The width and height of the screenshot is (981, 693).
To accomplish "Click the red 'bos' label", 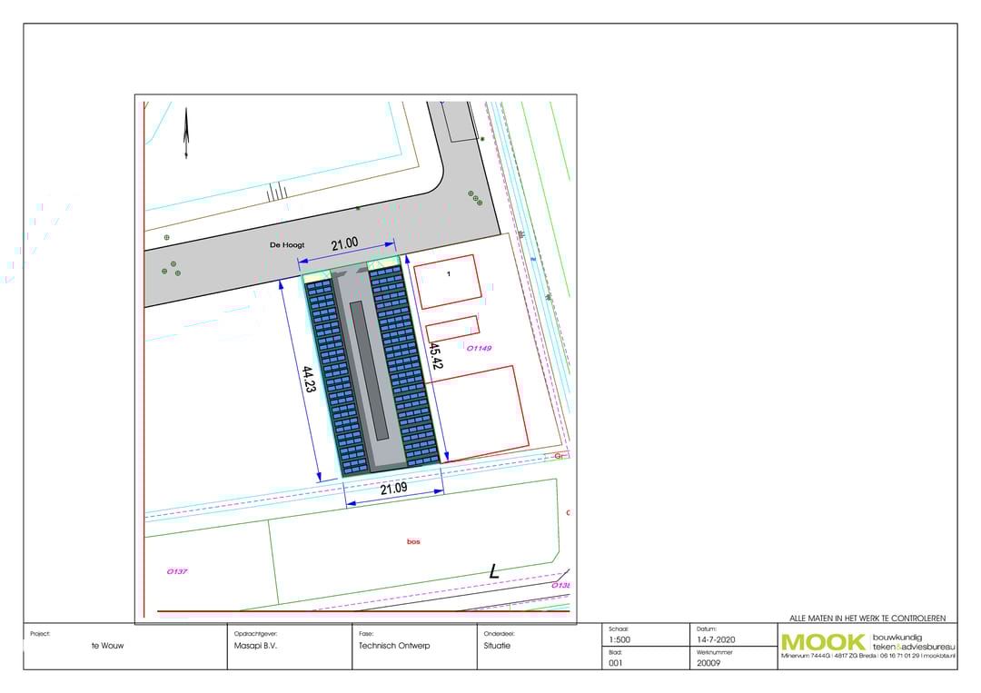I will (413, 541).
